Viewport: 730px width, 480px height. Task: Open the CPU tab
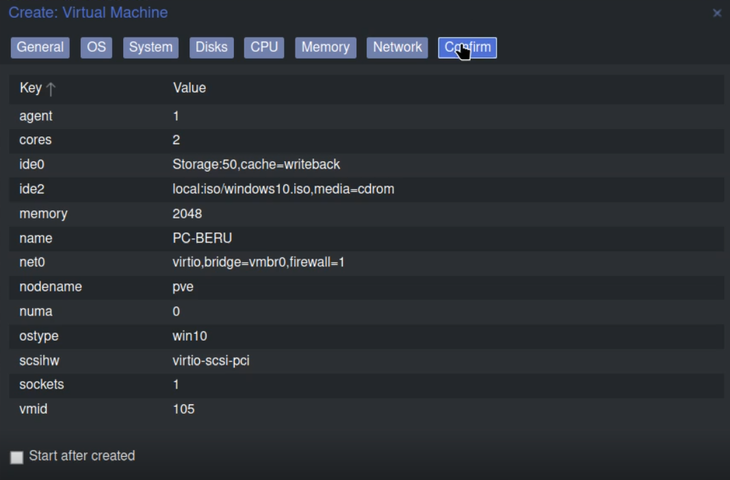264,47
